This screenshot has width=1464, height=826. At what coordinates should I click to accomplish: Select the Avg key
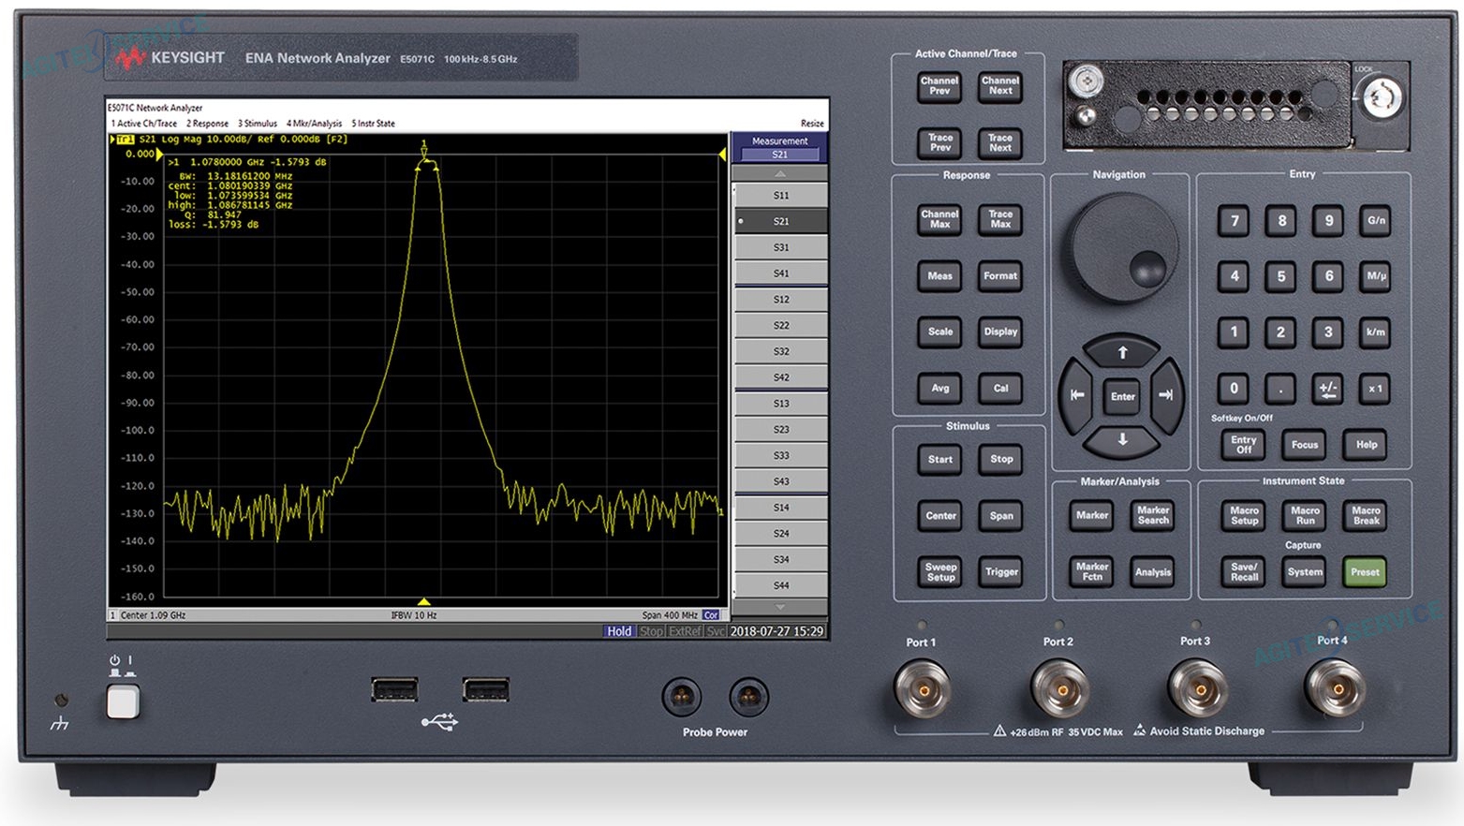(939, 389)
